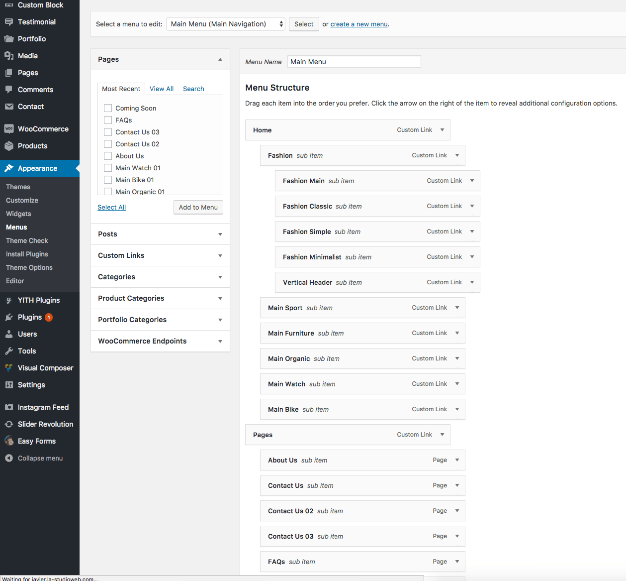Tick the FAQs page checkbox

(108, 120)
